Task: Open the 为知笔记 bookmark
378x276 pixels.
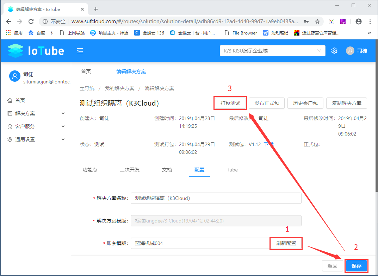Action: point(275,33)
